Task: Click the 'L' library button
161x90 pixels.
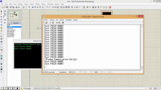Action: tap(10, 23)
